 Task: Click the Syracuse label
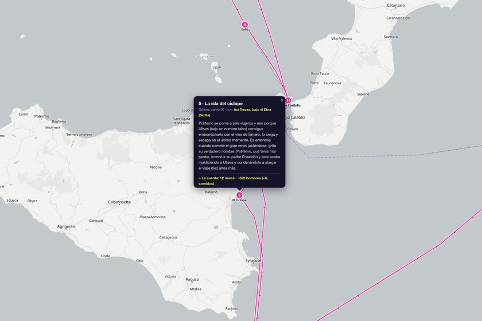click(253, 260)
